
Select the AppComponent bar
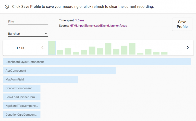coord(59,71)
